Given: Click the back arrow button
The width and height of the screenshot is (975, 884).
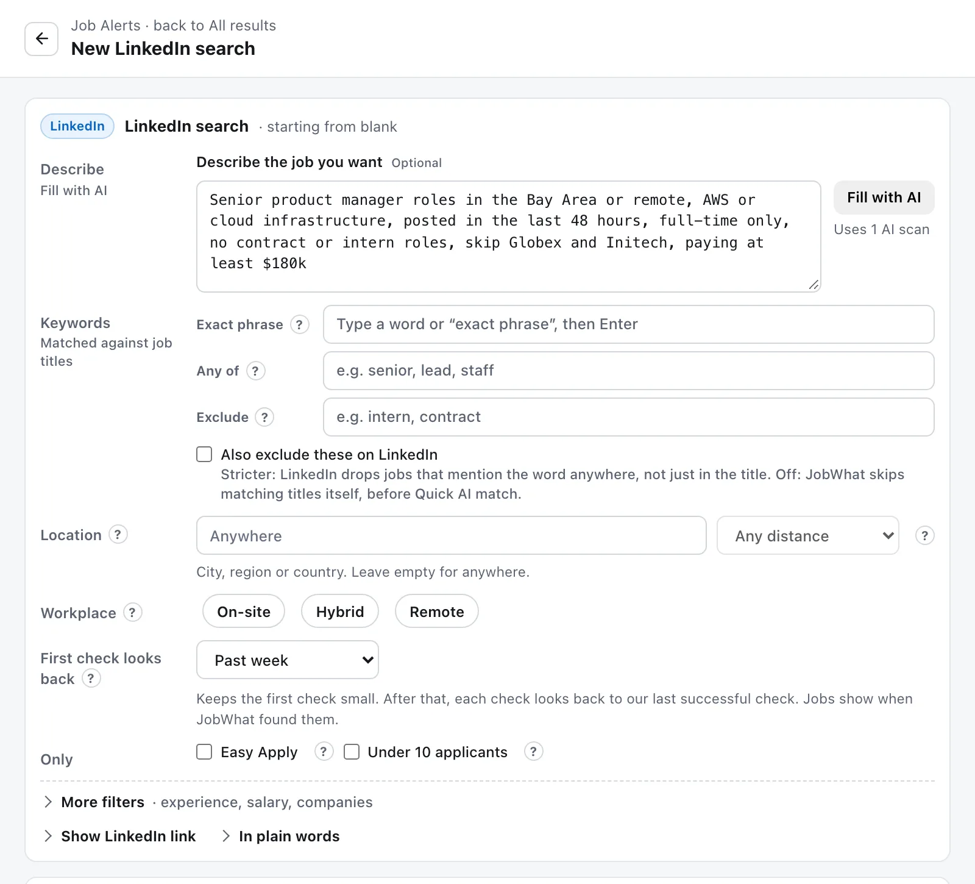Looking at the screenshot, I should 41,39.
